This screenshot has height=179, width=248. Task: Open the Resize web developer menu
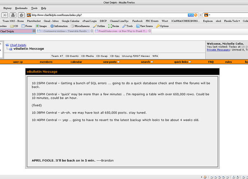pyautogui.click(x=114, y=26)
